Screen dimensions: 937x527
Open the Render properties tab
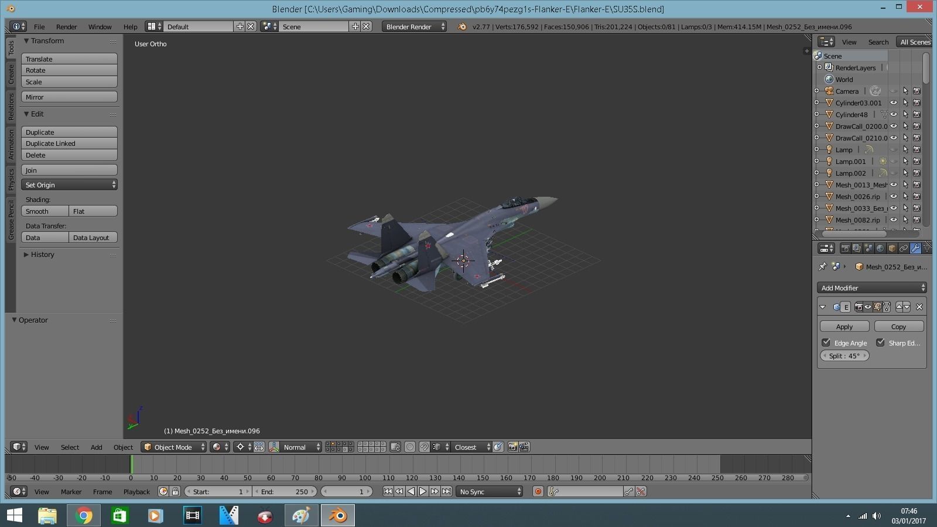point(845,248)
